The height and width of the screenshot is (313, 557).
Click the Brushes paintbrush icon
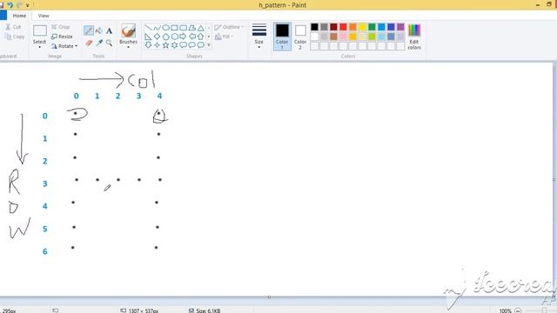pos(128,31)
